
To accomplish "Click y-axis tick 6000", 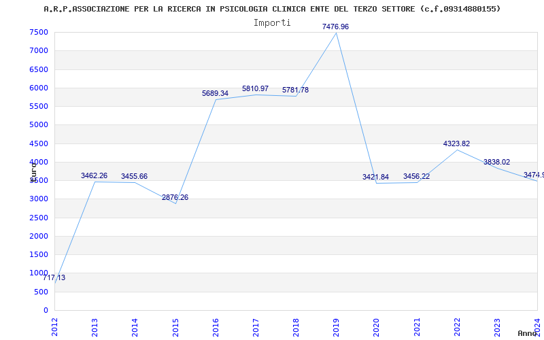I will click(x=39, y=88).
